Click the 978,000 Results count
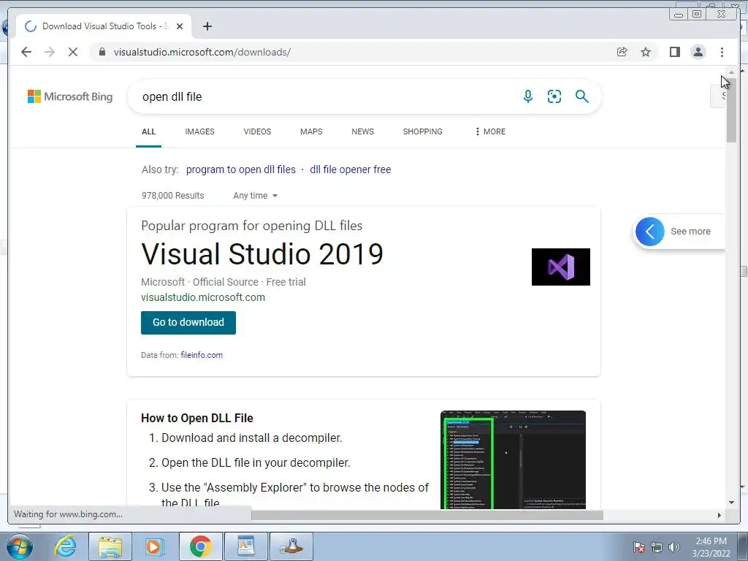The image size is (748, 561). 172,196
